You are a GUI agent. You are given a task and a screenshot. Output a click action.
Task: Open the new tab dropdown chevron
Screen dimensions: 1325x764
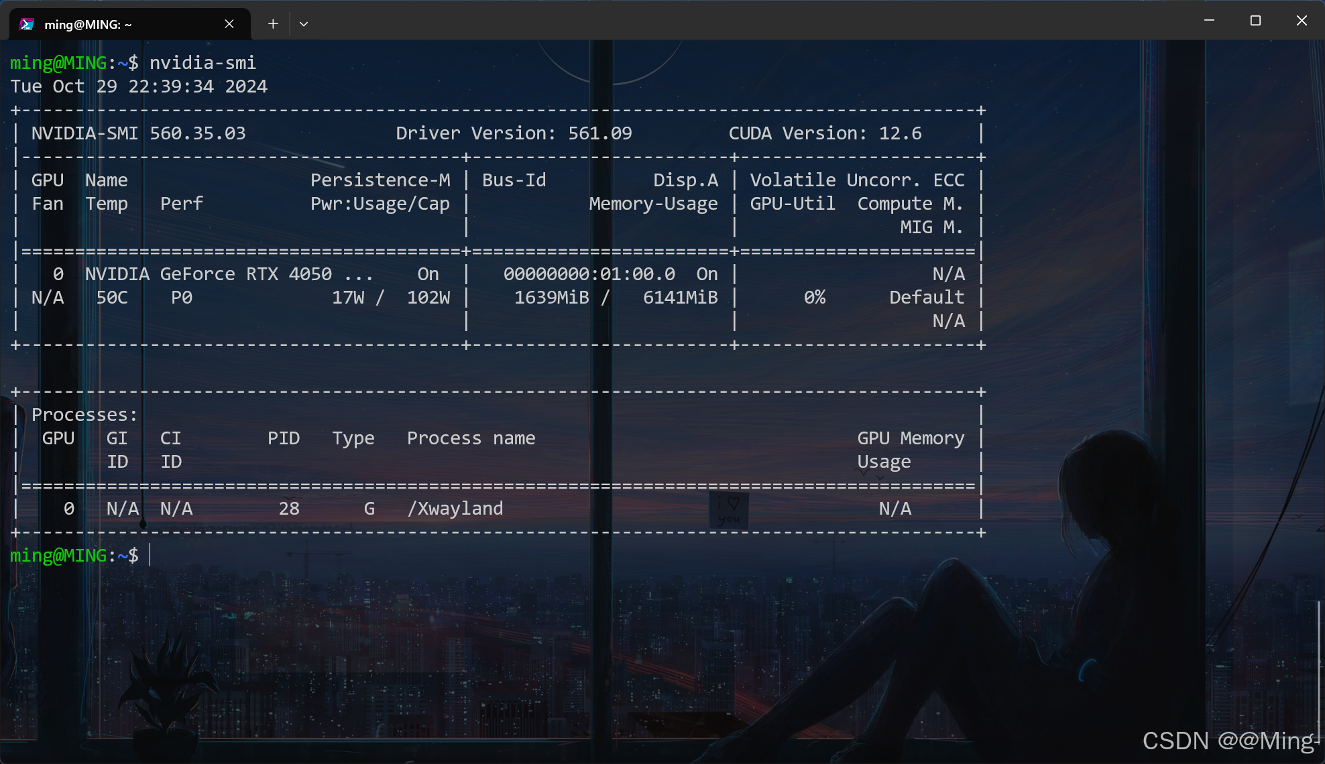point(304,23)
